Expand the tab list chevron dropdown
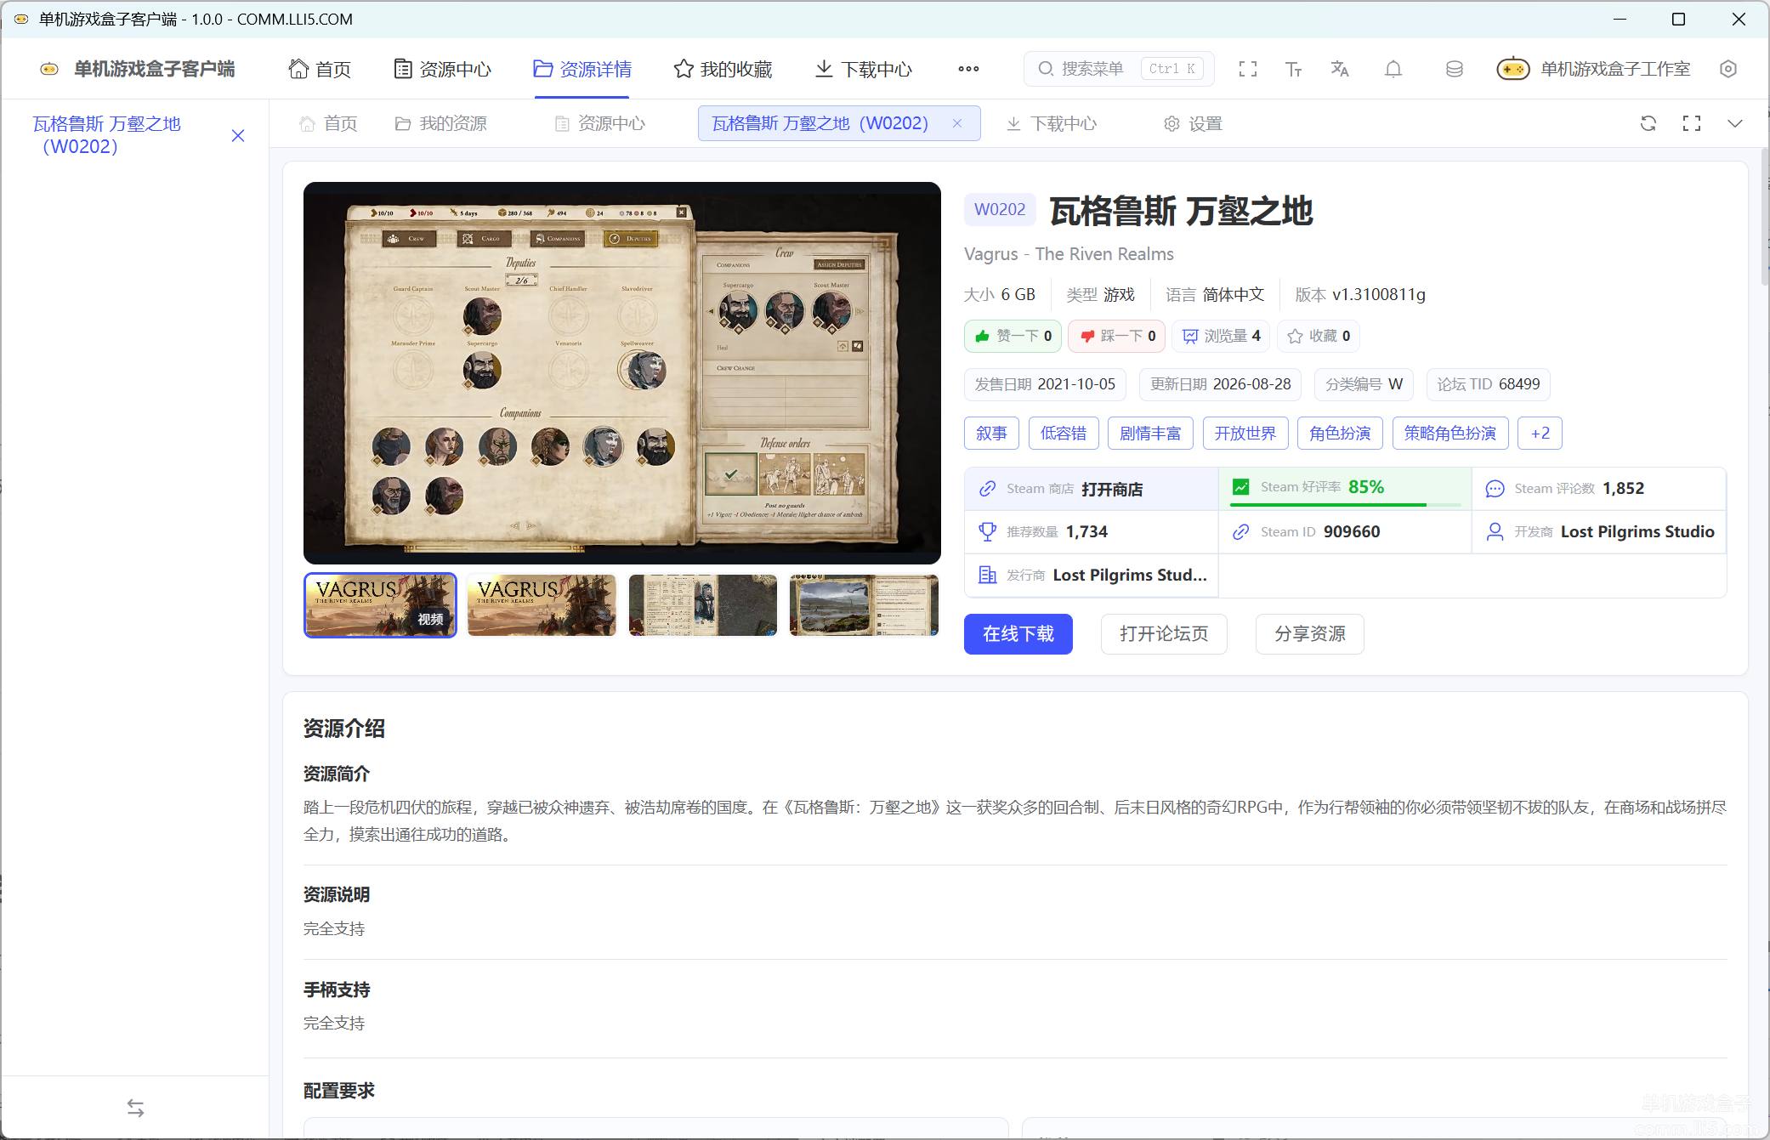This screenshot has height=1140, width=1770. (x=1735, y=123)
